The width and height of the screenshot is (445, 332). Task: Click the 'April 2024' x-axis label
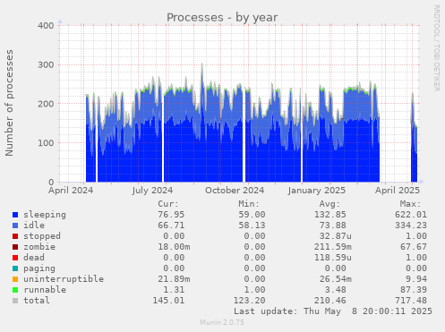click(x=71, y=191)
